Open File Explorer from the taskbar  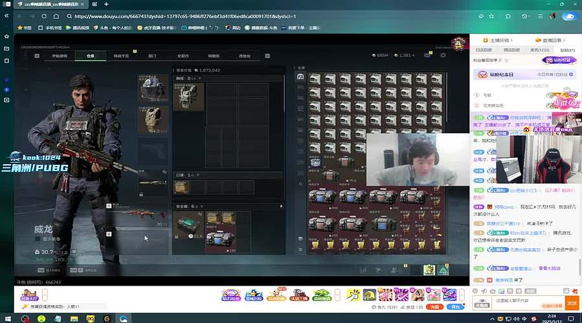click(74, 318)
